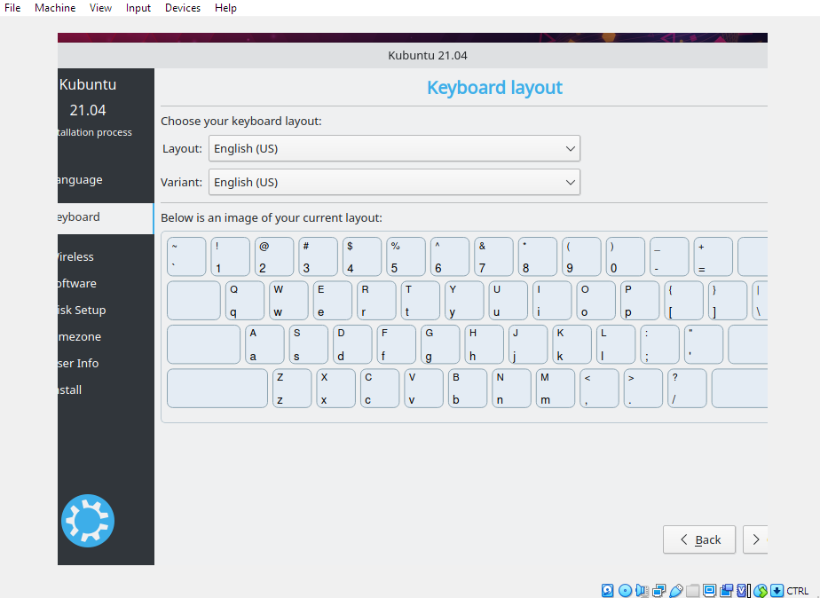Click the Z key in layout preview

292,389
